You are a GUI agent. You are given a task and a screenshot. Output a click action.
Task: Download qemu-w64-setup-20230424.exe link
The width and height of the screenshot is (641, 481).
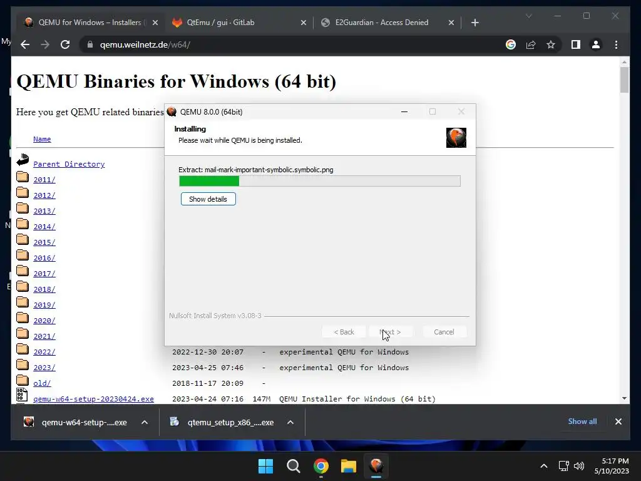click(94, 399)
